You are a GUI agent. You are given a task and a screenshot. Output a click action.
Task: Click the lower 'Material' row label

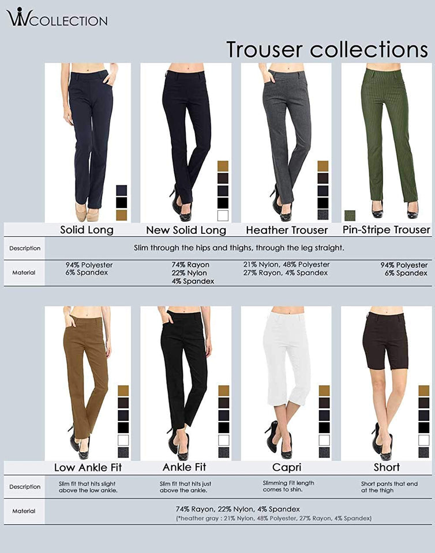[x=24, y=511]
